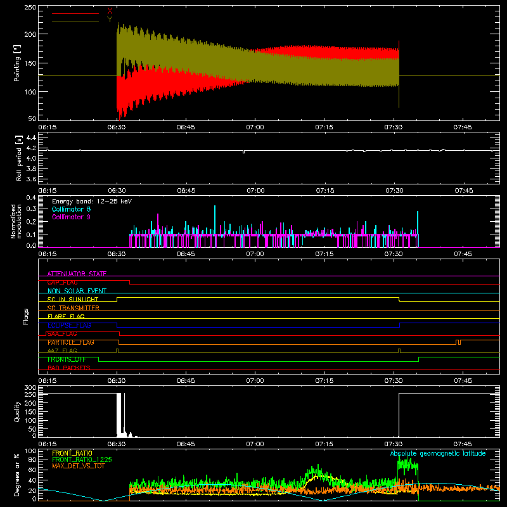The width and height of the screenshot is (507, 507).
Task: Click the blue ECLIPSE_FLAG label
Action: pyautogui.click(x=69, y=325)
